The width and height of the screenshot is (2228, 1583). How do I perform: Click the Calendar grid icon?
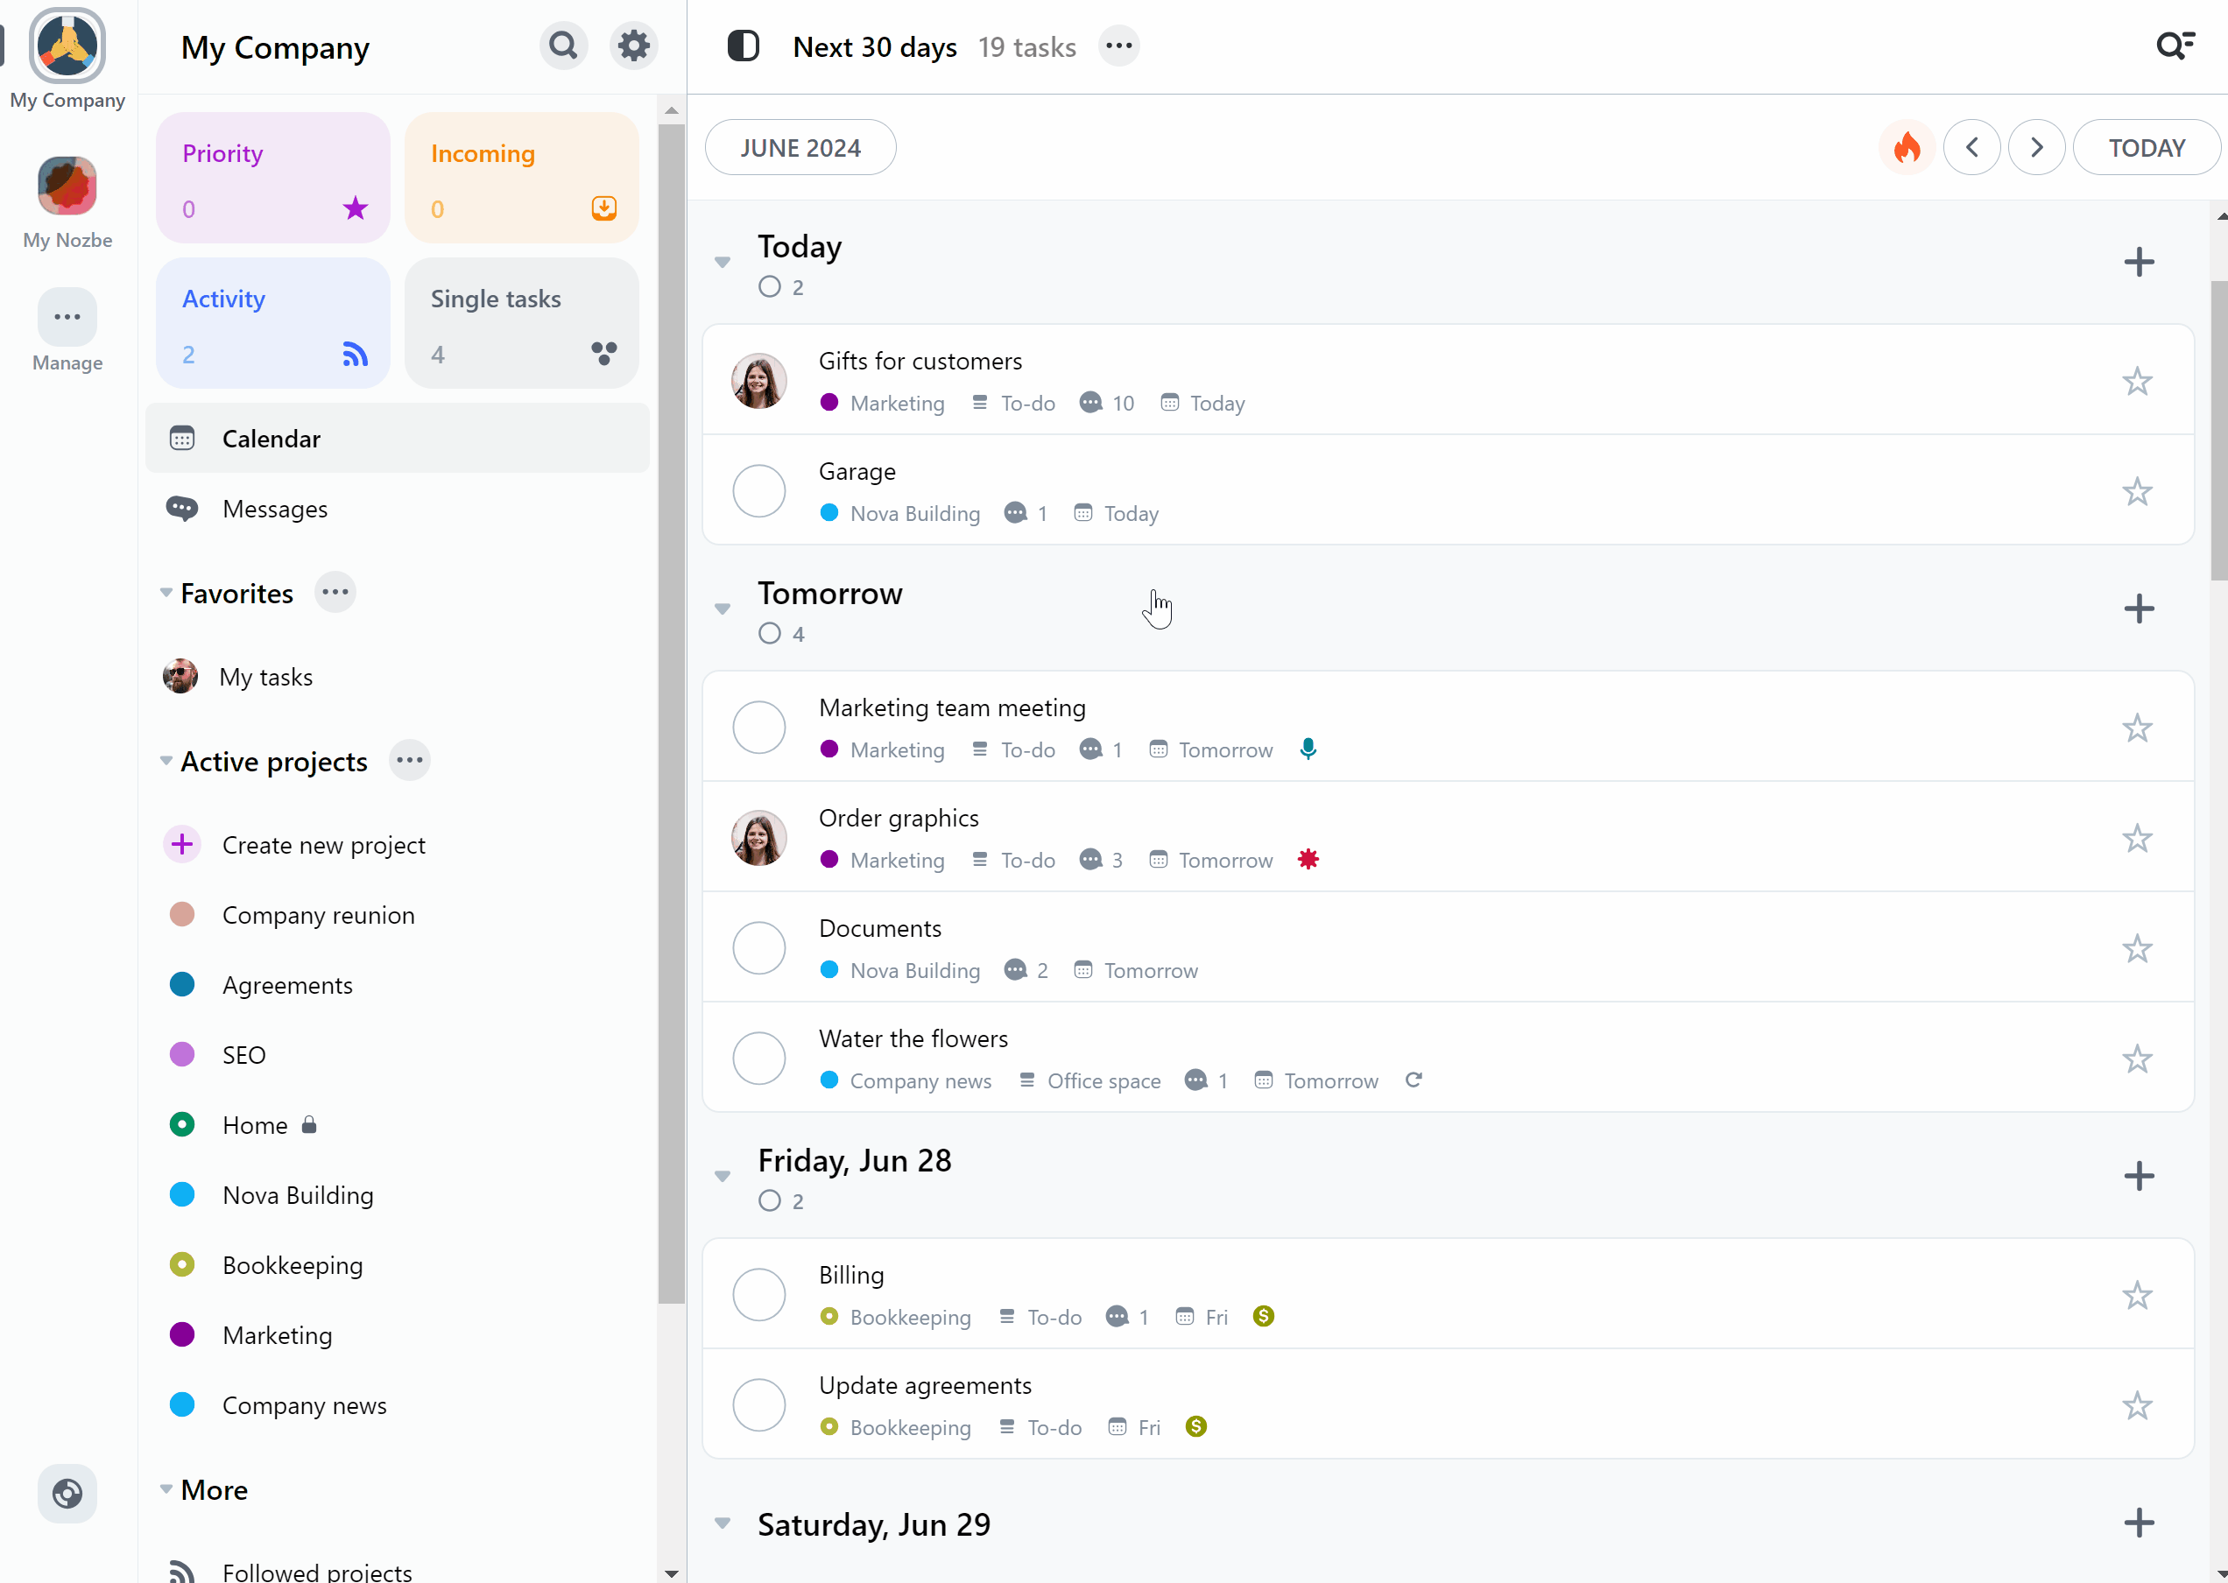pos(181,439)
